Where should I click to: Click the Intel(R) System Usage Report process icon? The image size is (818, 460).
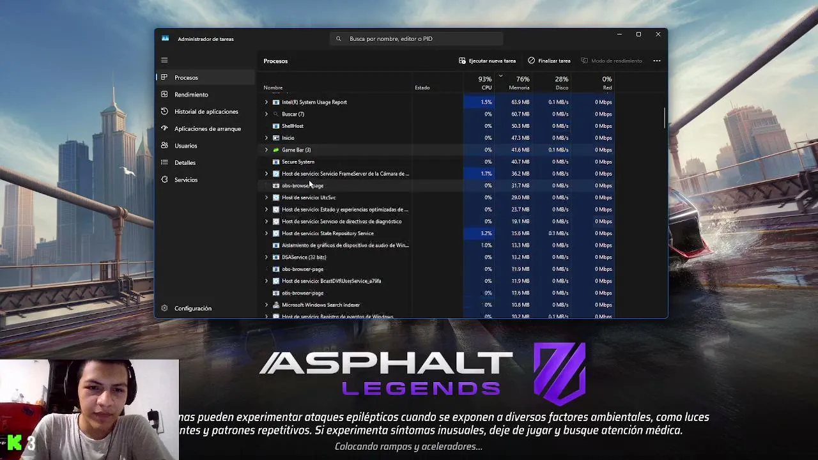276,102
